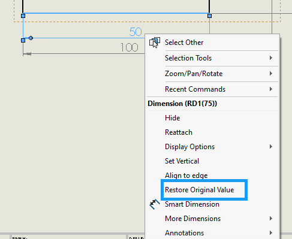
Task: Open the Annotations submenu
Action: (x=212, y=233)
